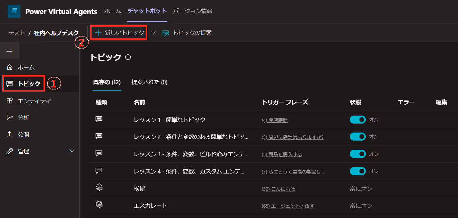Select the 分析 label in the sidebar
458x218 pixels.
(x=23, y=117)
